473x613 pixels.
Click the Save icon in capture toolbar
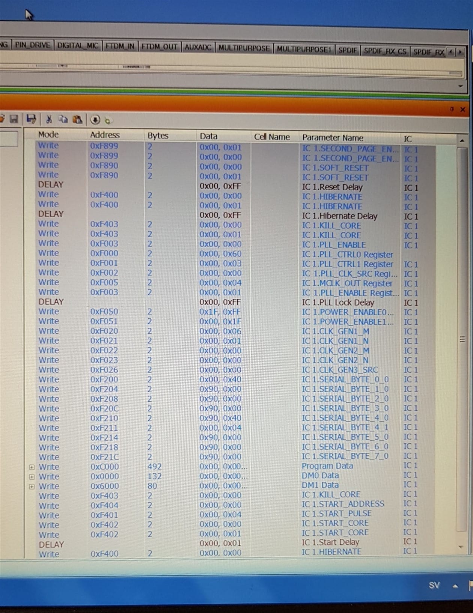(14, 119)
